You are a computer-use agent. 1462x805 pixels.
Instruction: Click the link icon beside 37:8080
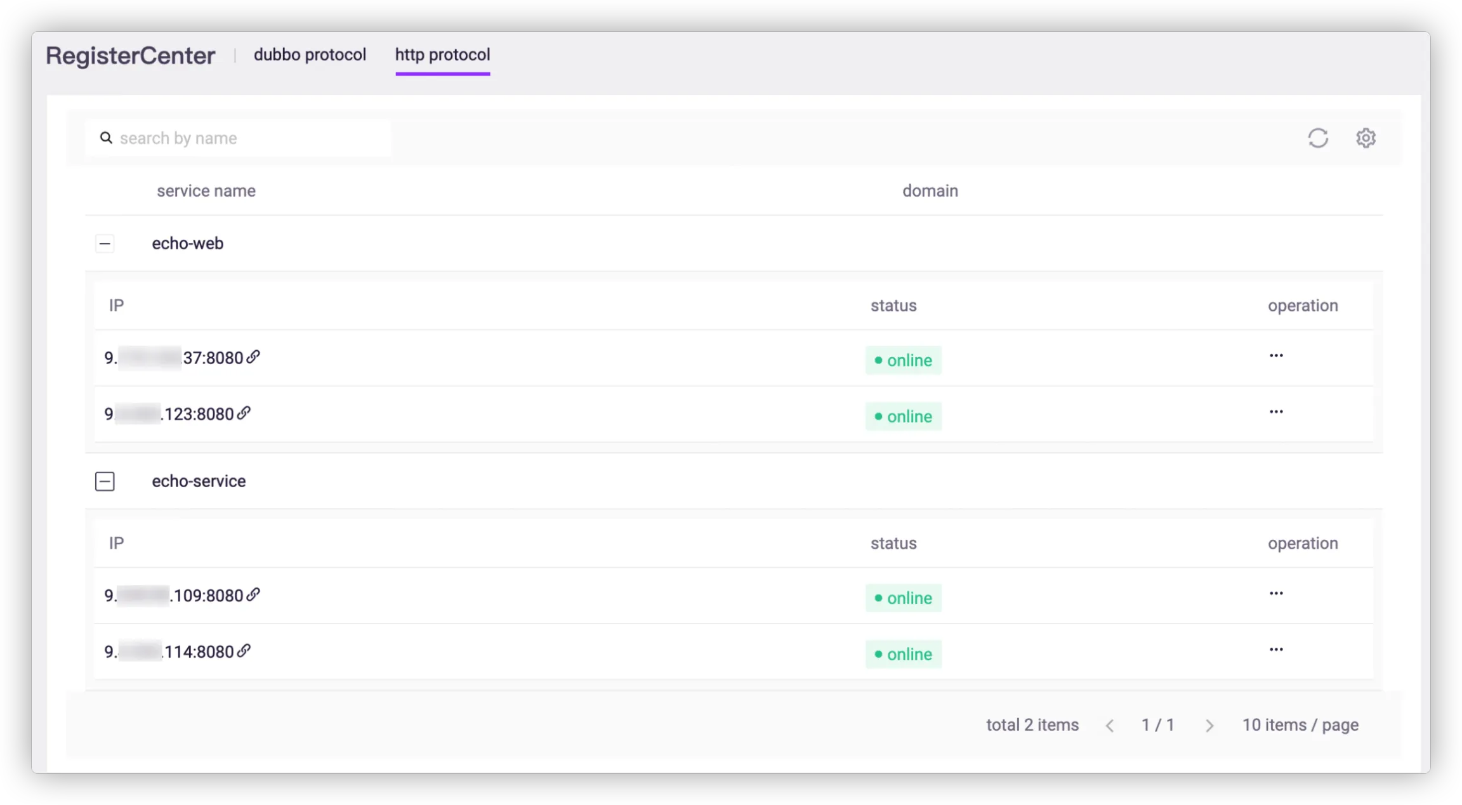[x=253, y=357]
